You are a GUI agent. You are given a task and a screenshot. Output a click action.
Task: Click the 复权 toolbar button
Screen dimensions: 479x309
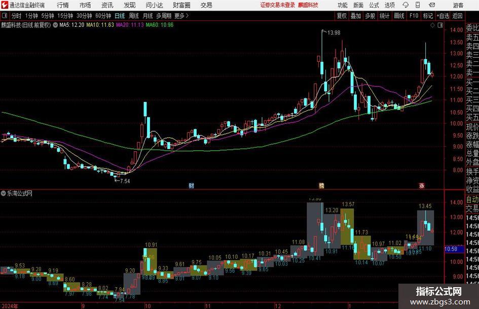(342, 16)
